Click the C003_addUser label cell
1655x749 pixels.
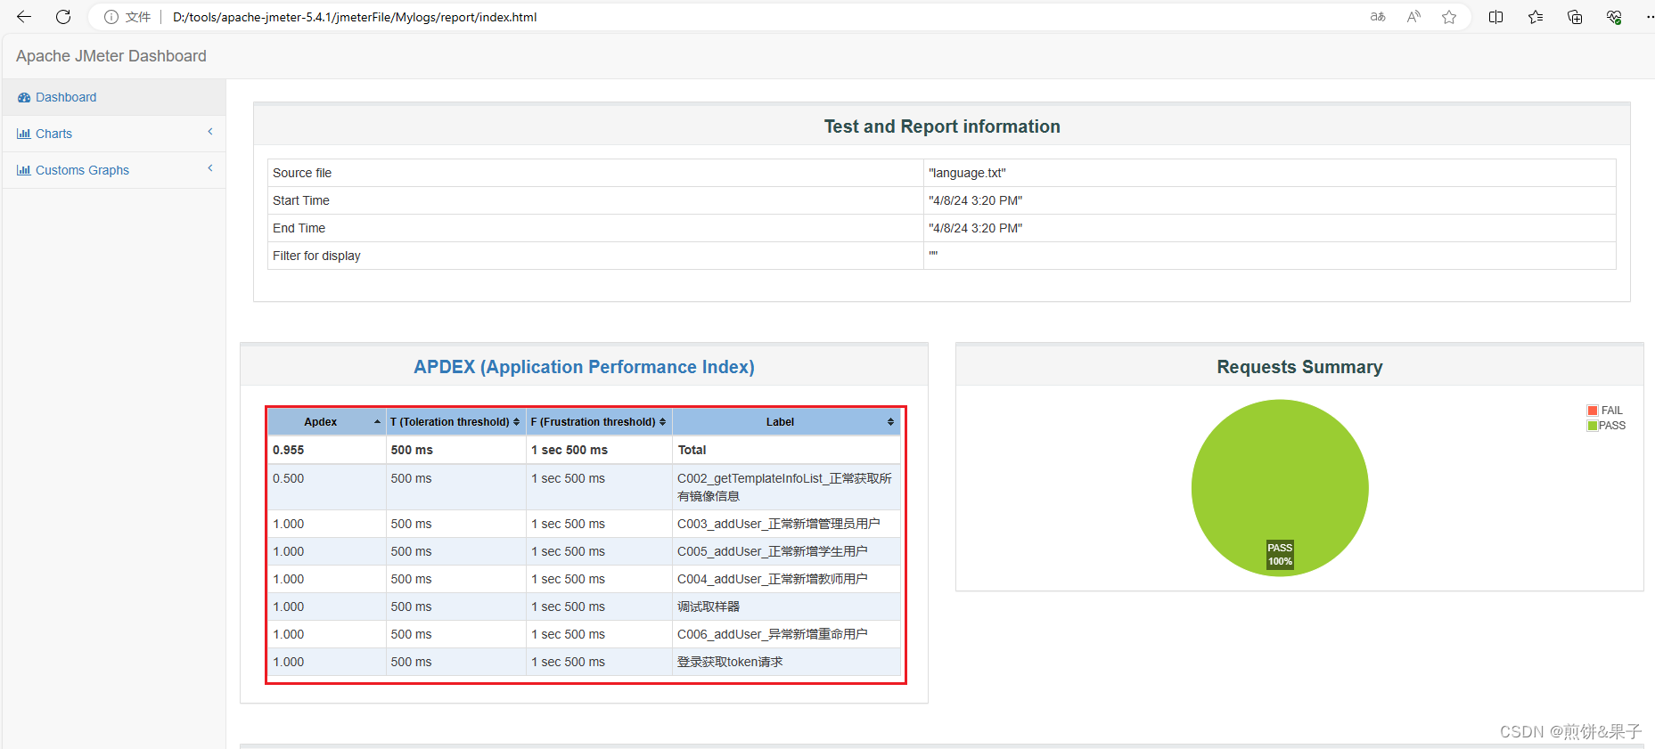pos(785,524)
